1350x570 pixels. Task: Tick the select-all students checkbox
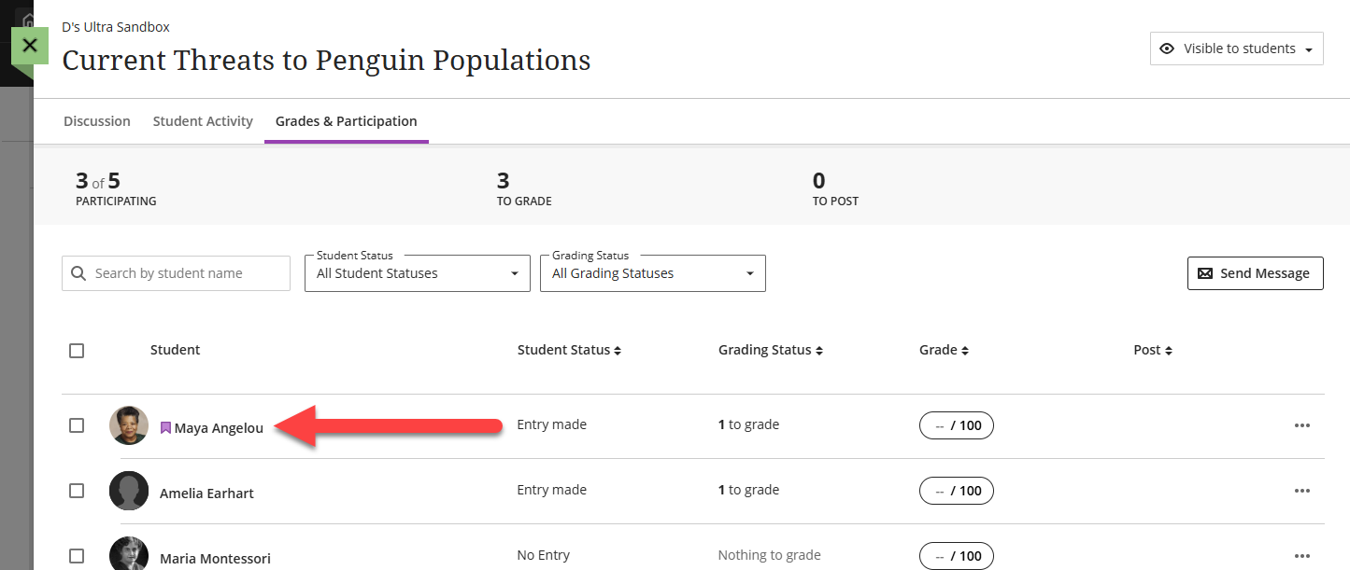(x=77, y=351)
